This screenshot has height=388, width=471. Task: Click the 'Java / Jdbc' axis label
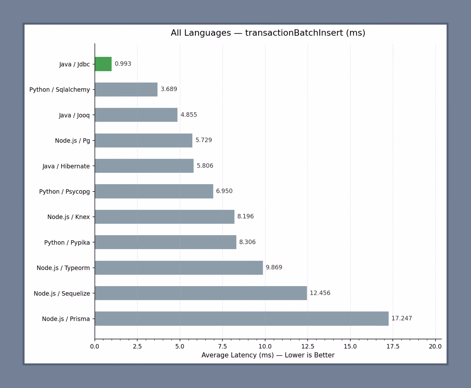pos(74,64)
